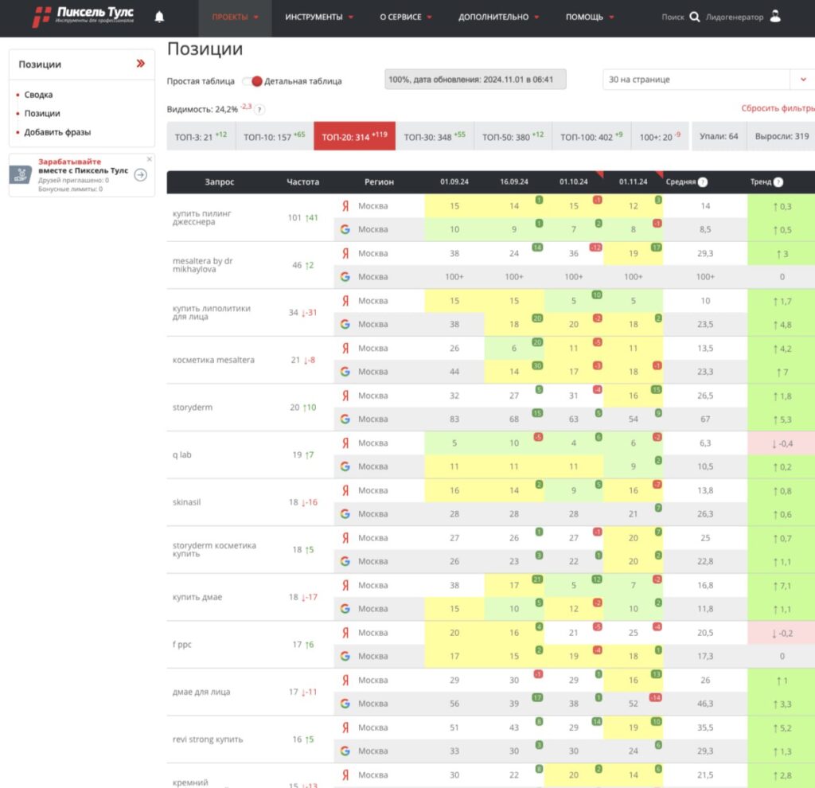The image size is (815, 788).
Task: Select the ТОП-10 filter tab
Action: pos(274,137)
